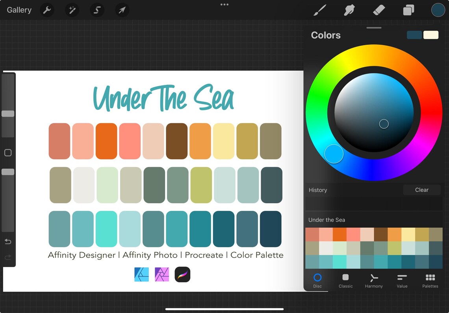Open the Actions wrench menu
The height and width of the screenshot is (313, 449).
47,10
